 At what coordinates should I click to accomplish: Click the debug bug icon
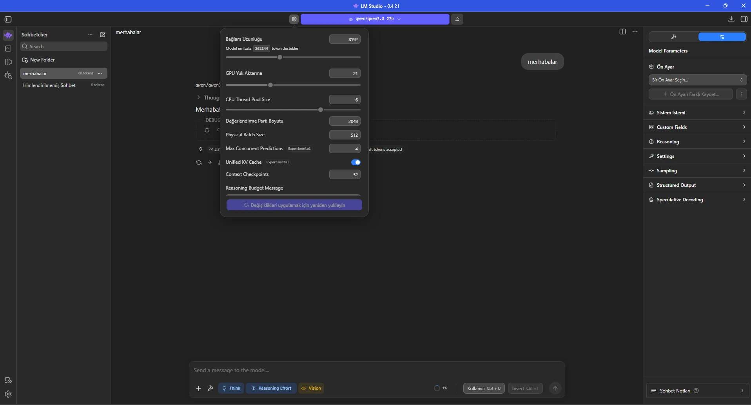click(x=207, y=130)
